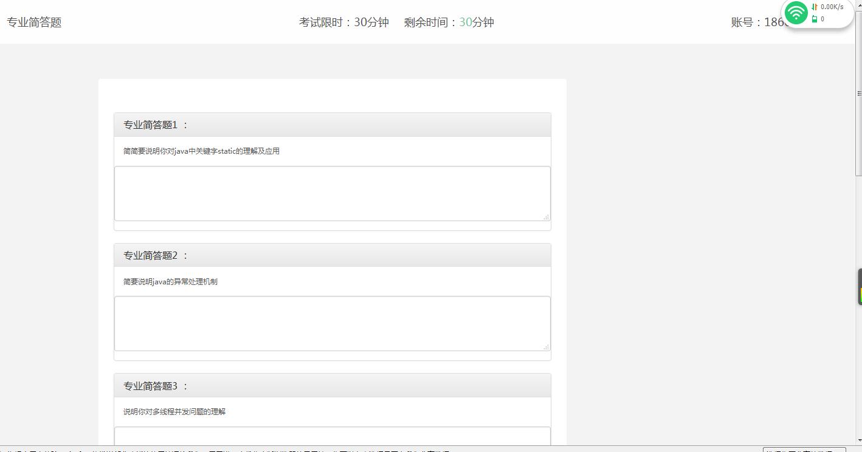Focus the multithreading concurrency answer box
Image resolution: width=862 pixels, height=452 pixels.
(x=333, y=436)
